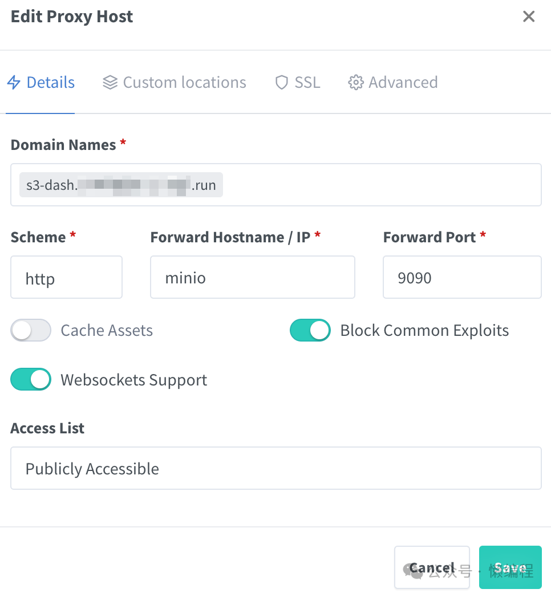Expand the Access List Publicly Accessible selector
The height and width of the screenshot is (593, 551).
pos(276,468)
